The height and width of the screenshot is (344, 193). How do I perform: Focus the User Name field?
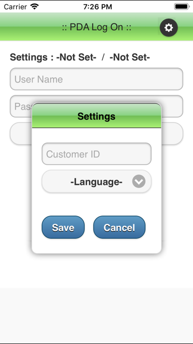point(96,79)
